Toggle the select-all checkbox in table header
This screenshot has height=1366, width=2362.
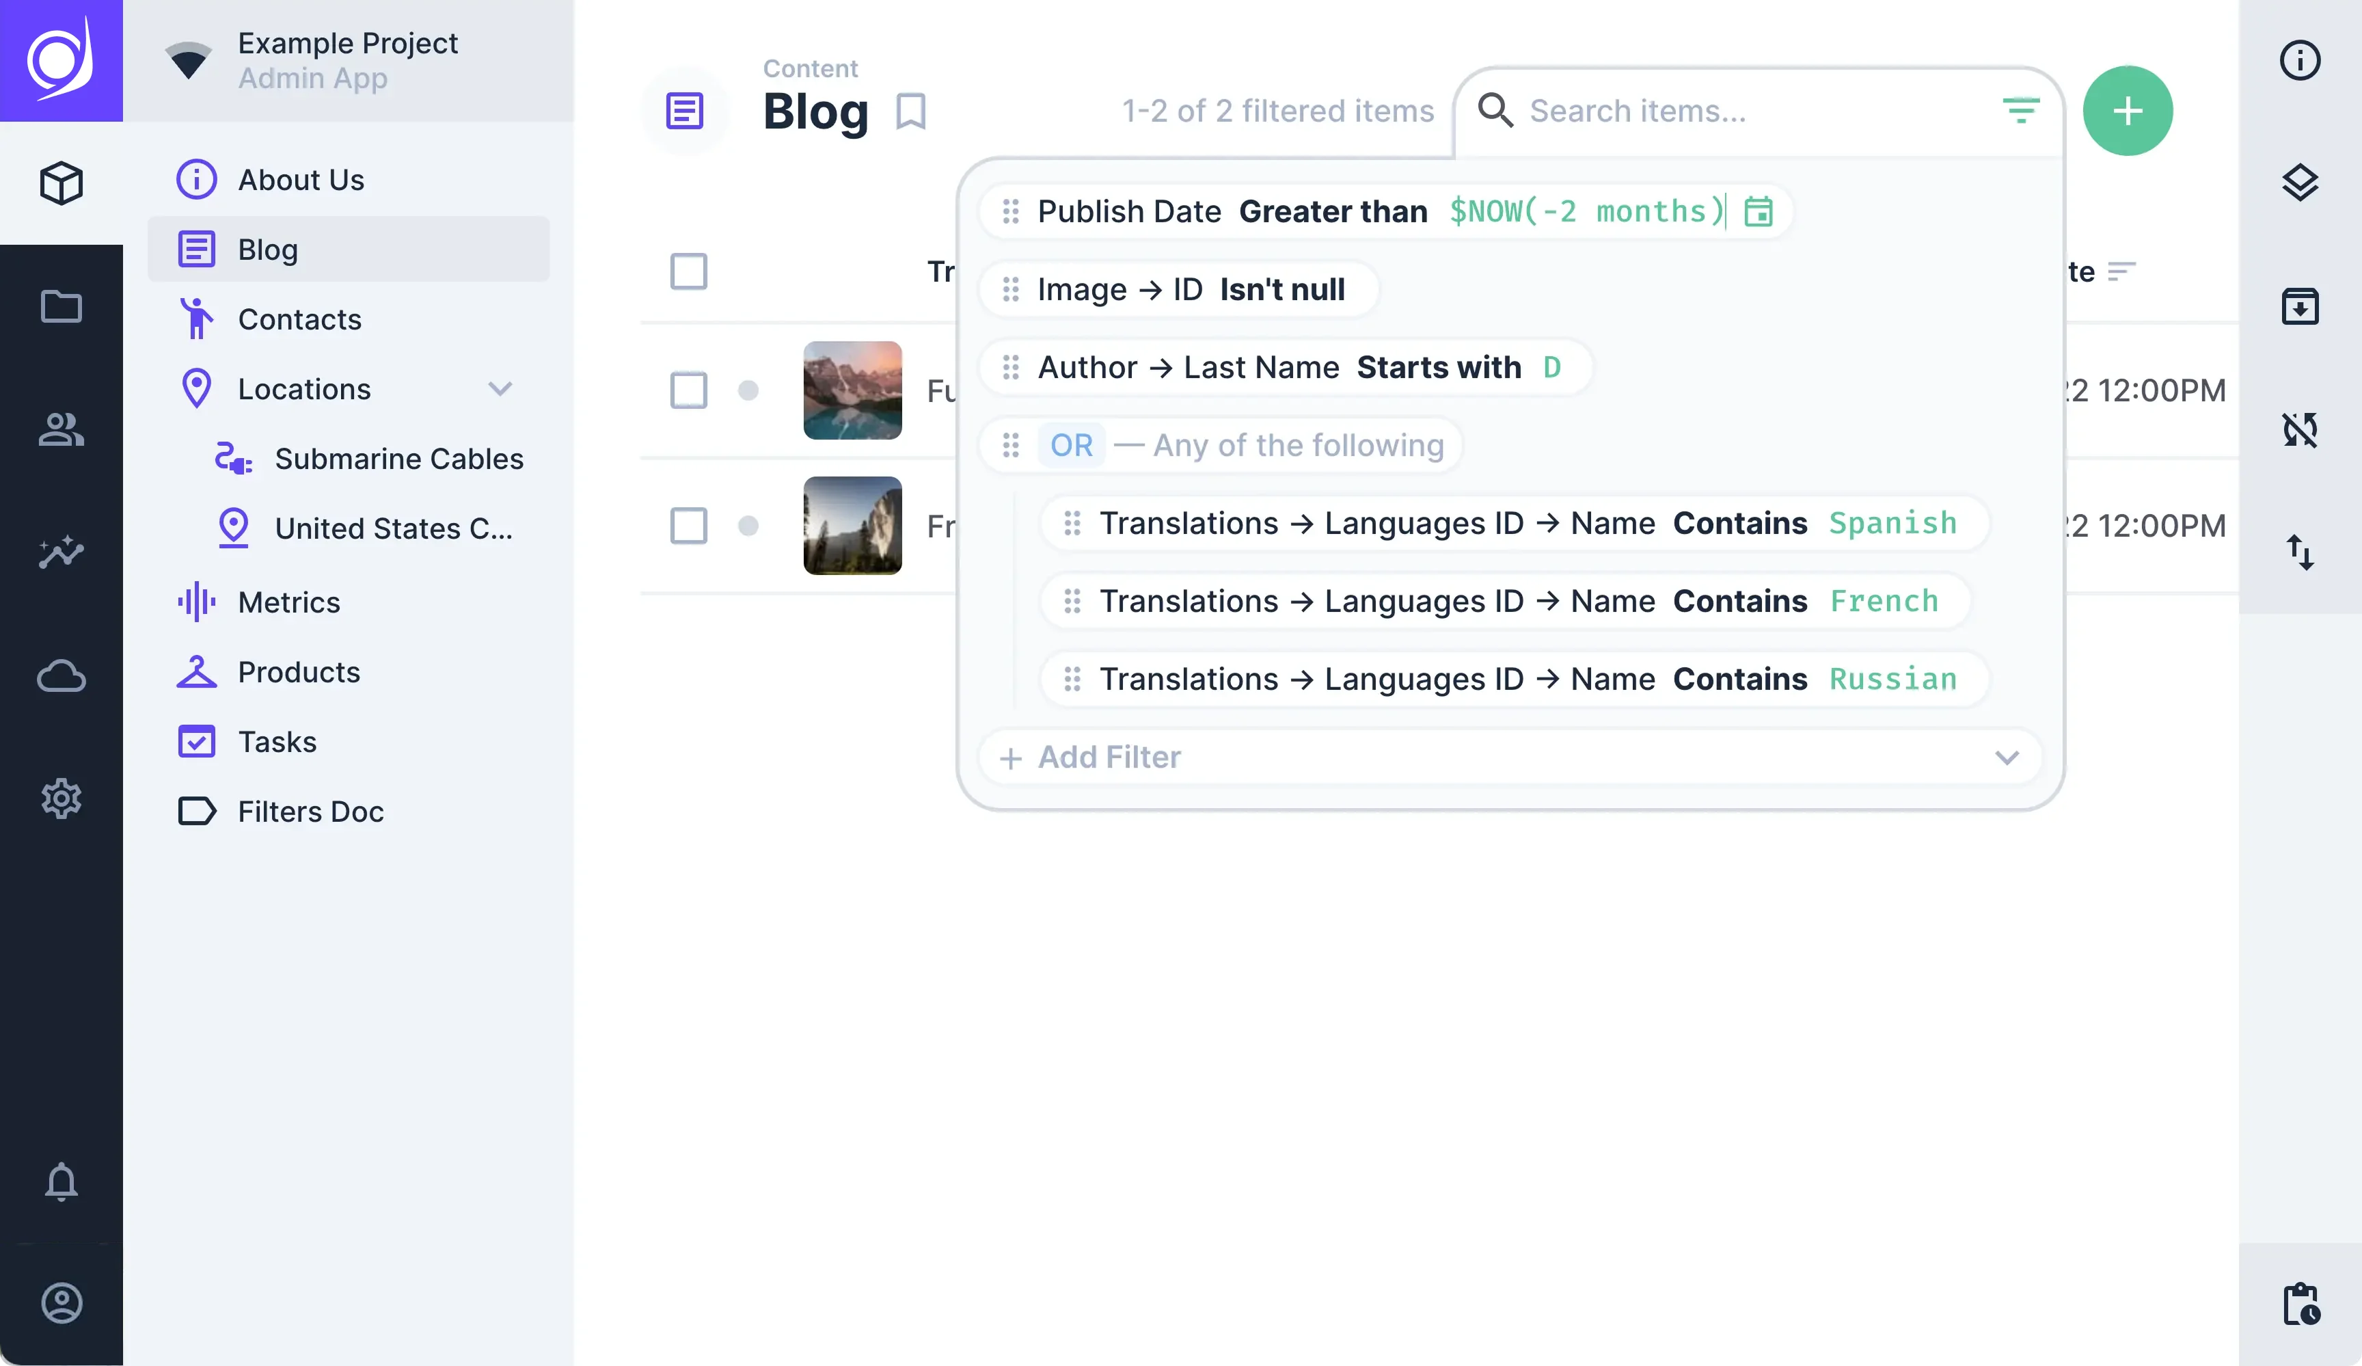pos(688,272)
